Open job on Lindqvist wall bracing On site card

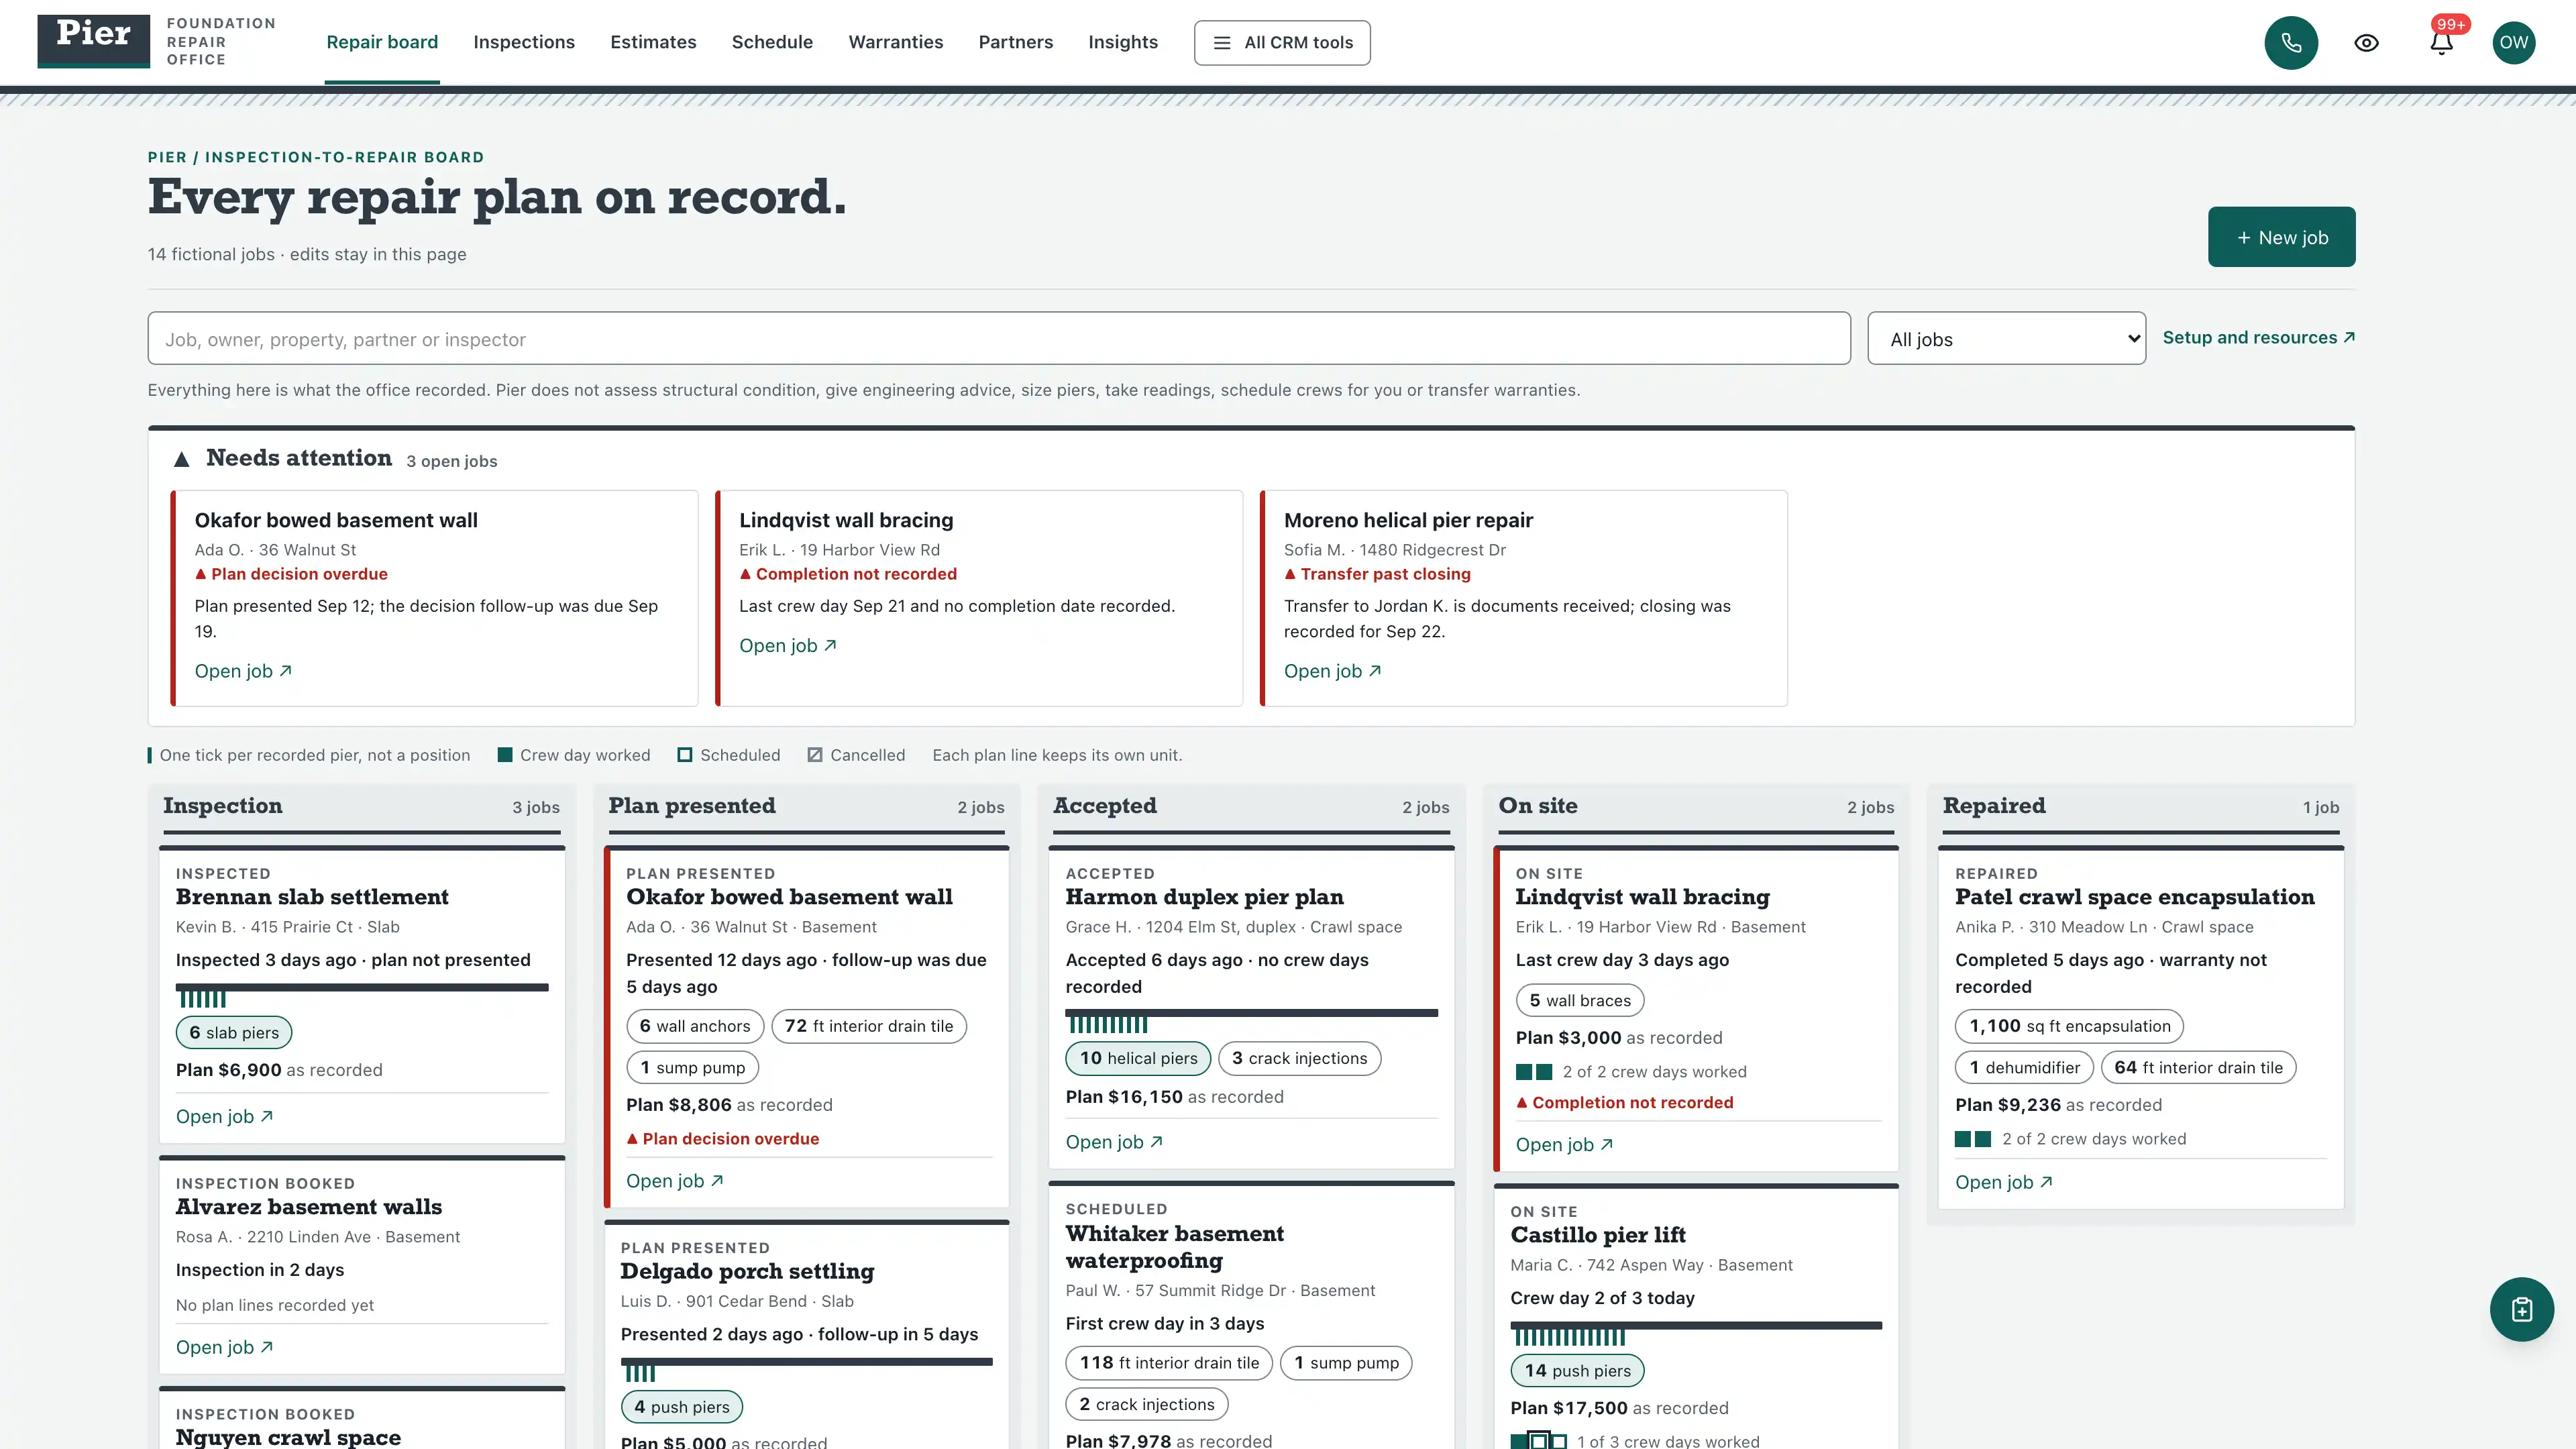coord(1564,1145)
